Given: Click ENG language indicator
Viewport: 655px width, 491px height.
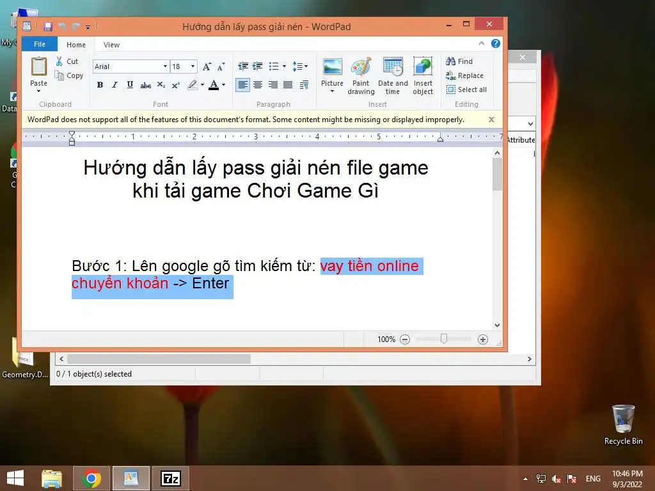Looking at the screenshot, I should point(593,479).
